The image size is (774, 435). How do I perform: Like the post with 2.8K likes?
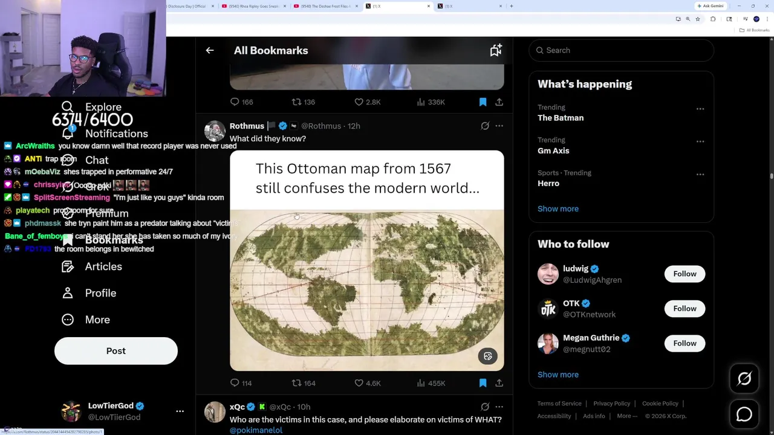367,102
